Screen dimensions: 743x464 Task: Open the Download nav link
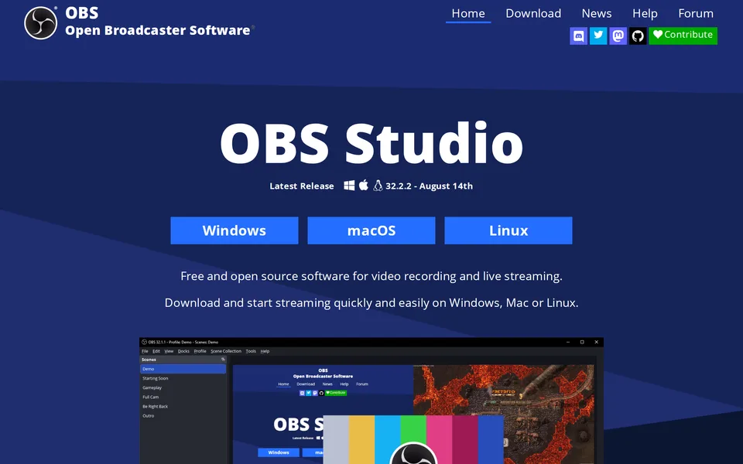533,13
